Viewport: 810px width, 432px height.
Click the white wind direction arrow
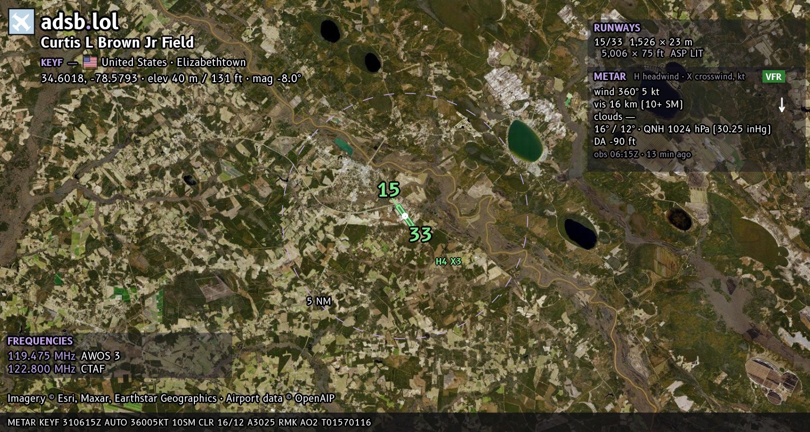point(781,105)
